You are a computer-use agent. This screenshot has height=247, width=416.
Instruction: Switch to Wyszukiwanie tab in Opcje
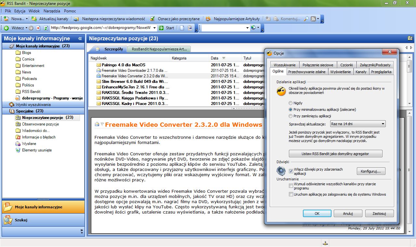pyautogui.click(x=284, y=65)
